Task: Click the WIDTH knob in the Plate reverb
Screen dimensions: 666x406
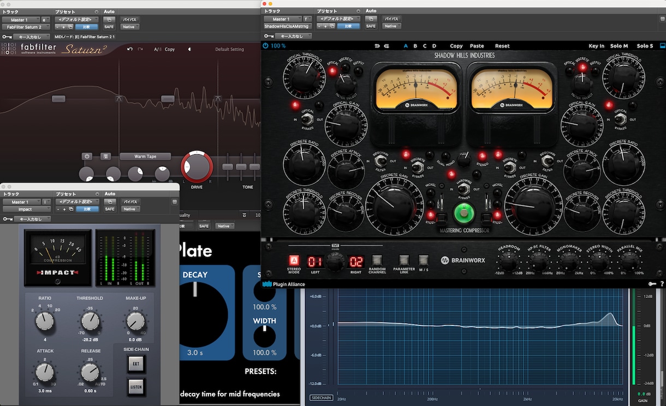Action: (264, 337)
